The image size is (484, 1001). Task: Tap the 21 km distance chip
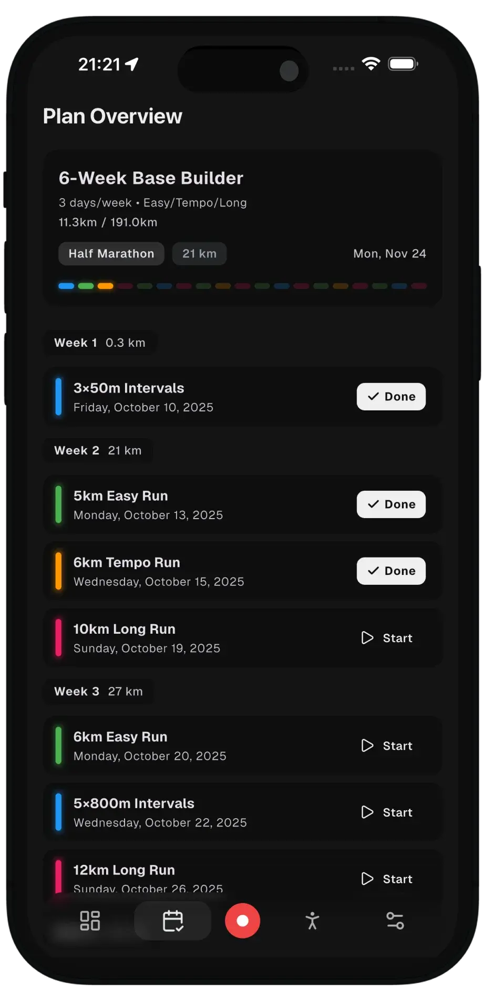click(199, 254)
